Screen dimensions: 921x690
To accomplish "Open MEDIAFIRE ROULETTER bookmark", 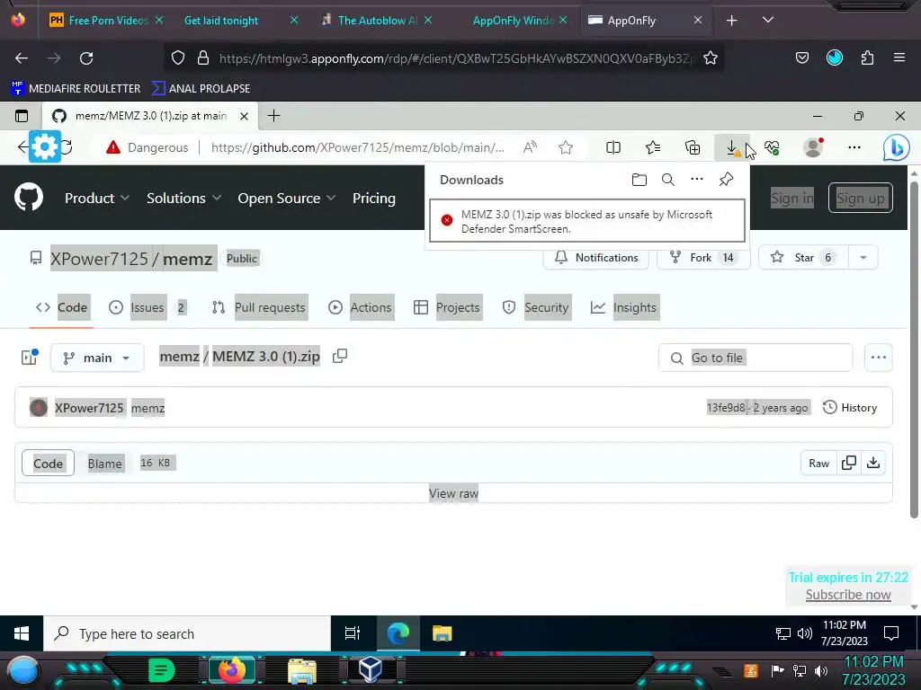I will tap(76, 89).
